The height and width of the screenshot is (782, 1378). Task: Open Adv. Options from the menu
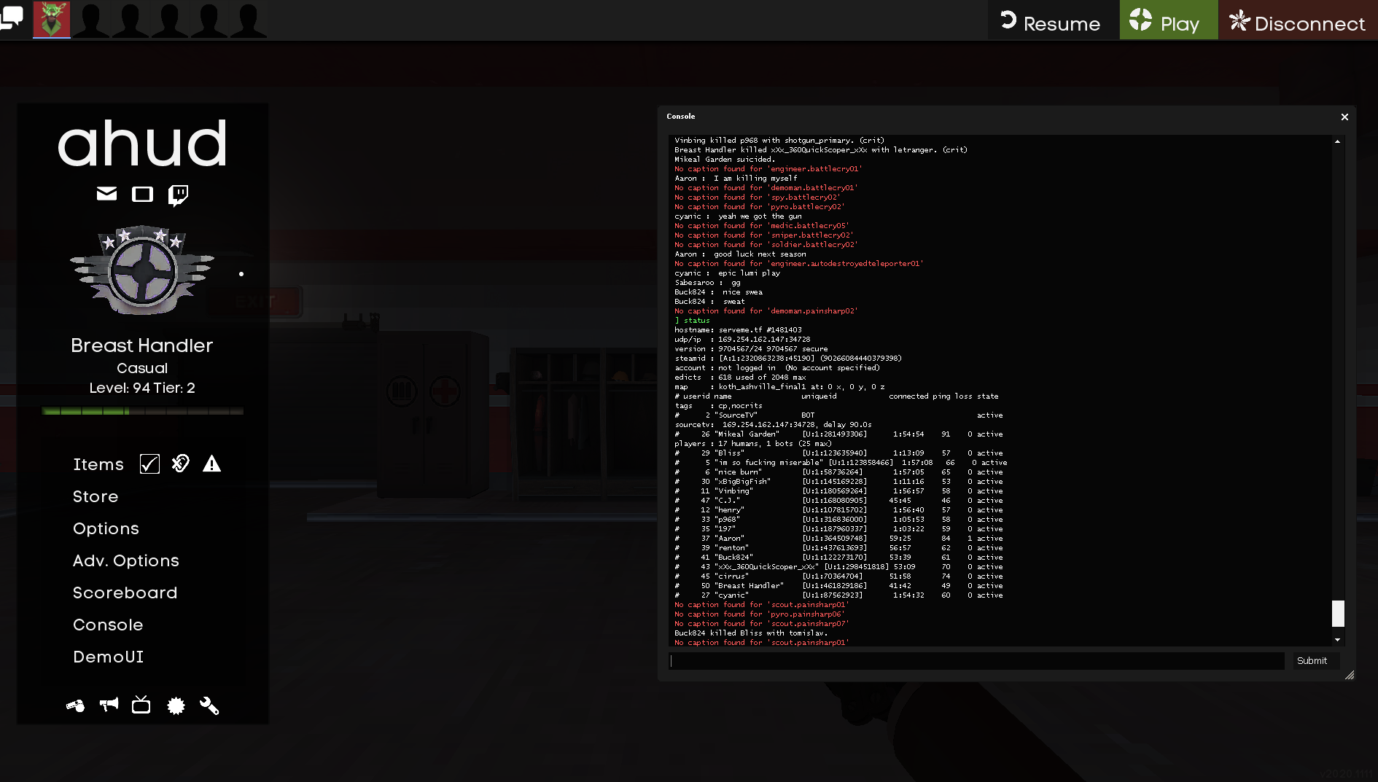(125, 560)
